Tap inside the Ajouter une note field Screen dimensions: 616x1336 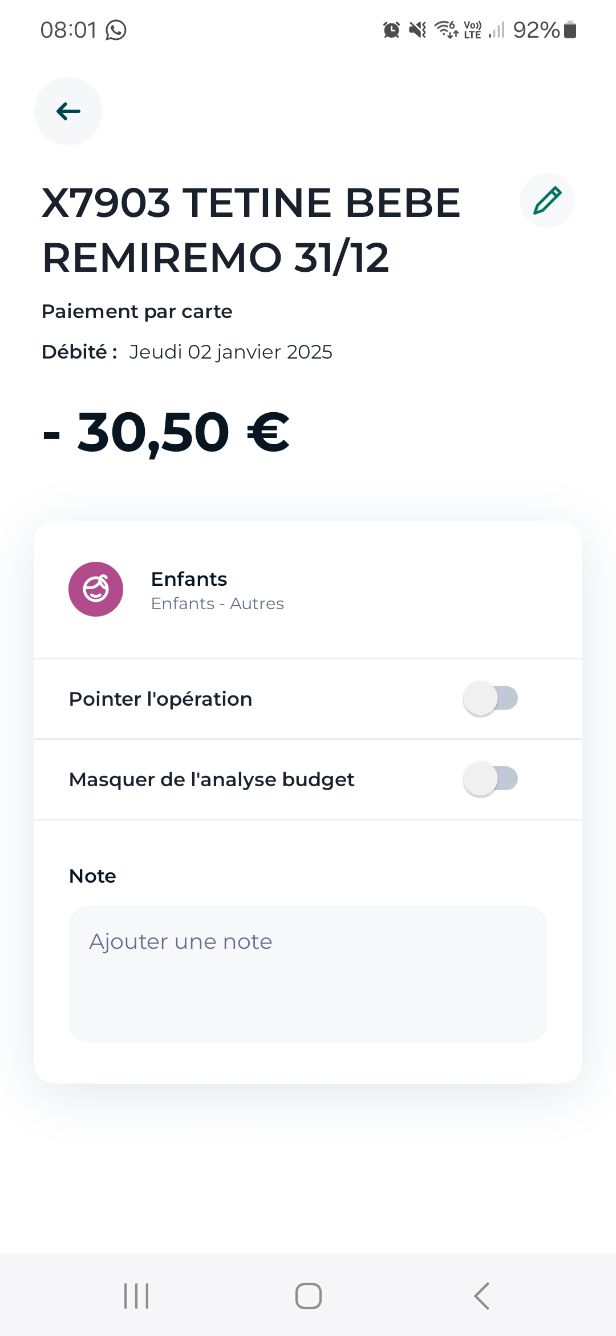308,973
